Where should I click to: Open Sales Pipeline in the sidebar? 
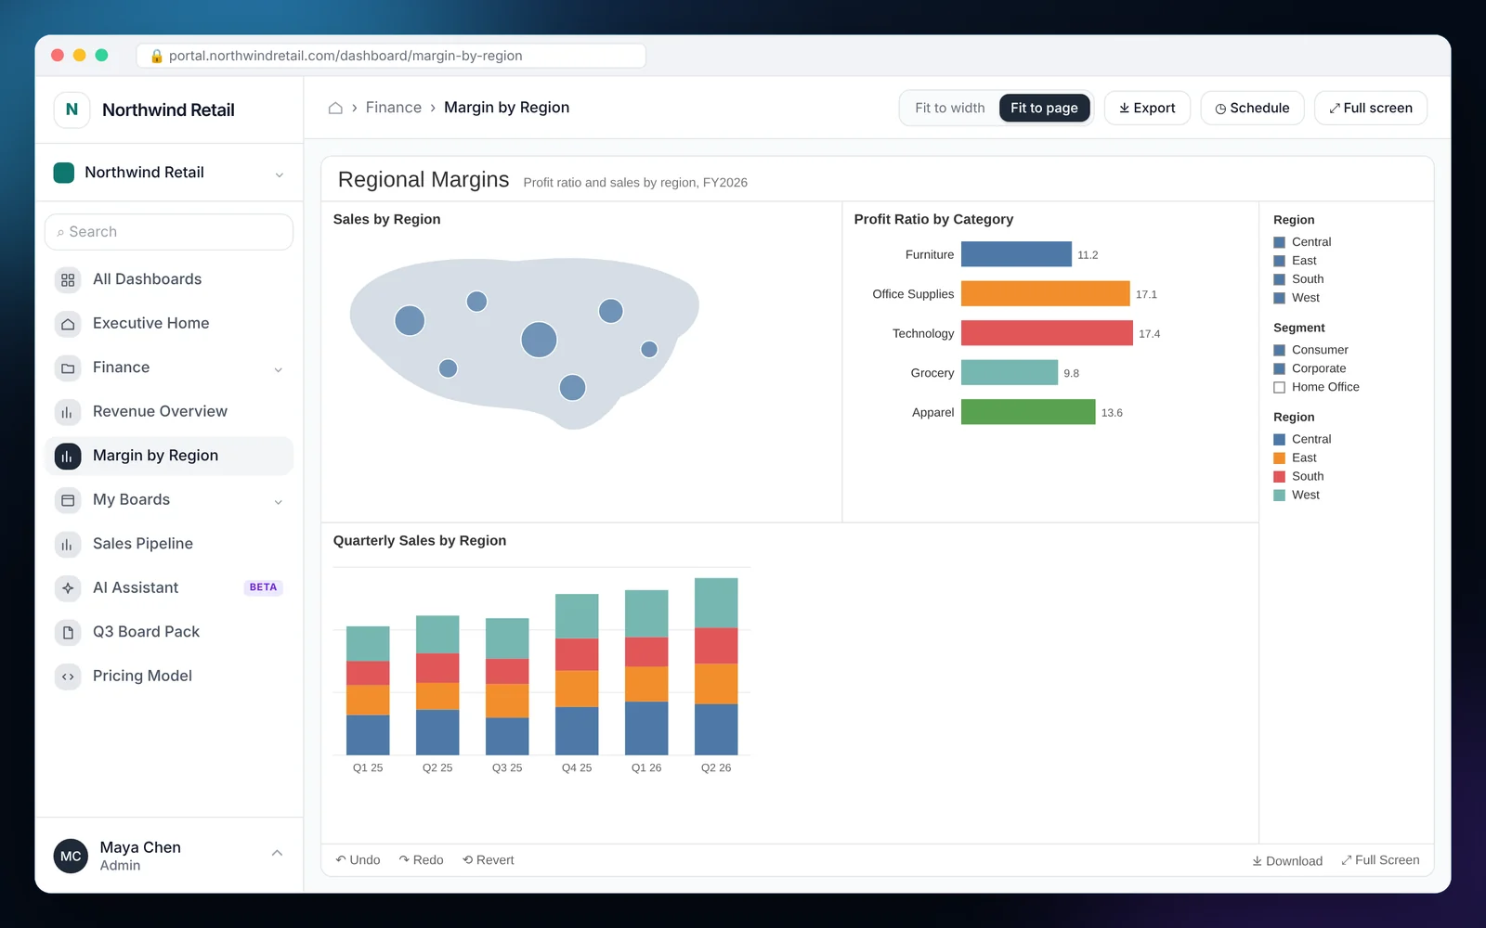(x=169, y=544)
